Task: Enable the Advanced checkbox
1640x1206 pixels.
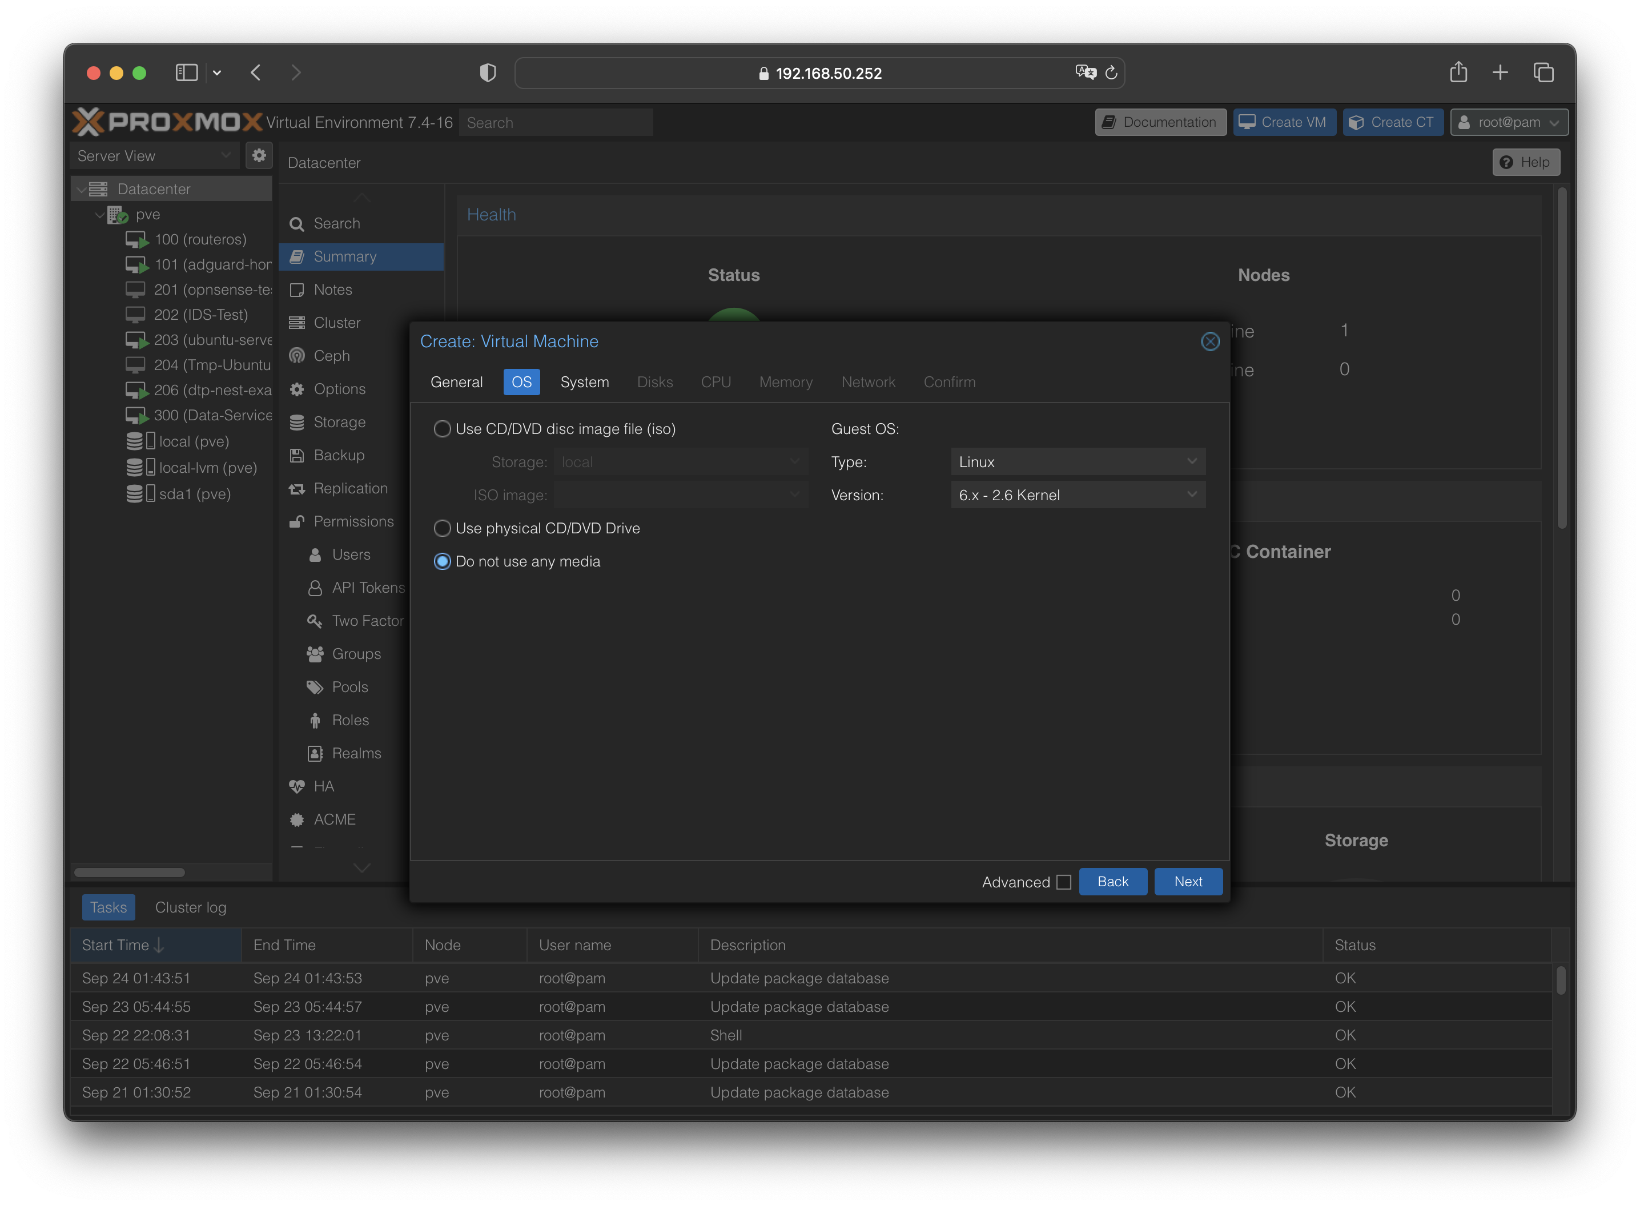Action: [1064, 883]
